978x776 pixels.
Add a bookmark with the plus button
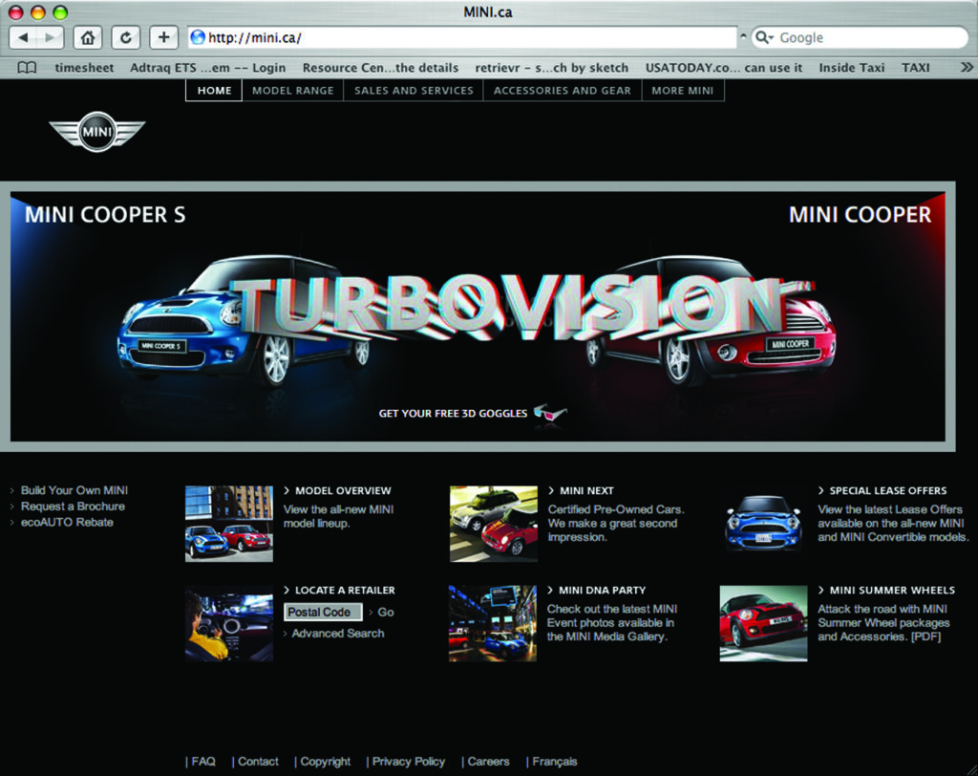[x=163, y=37]
